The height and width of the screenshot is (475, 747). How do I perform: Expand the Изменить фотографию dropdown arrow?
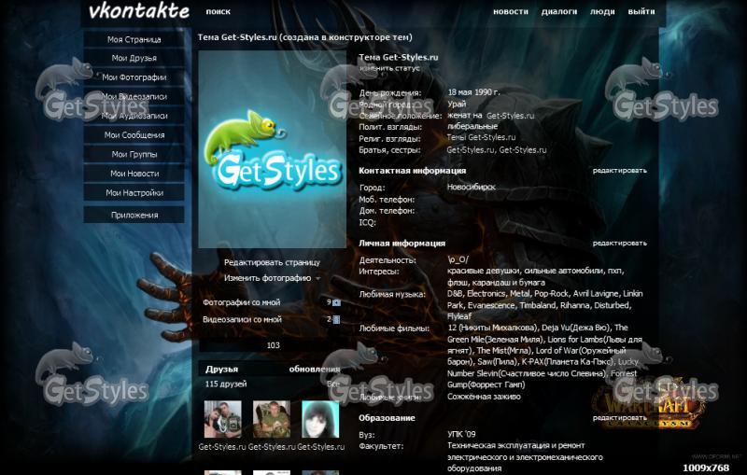317,279
